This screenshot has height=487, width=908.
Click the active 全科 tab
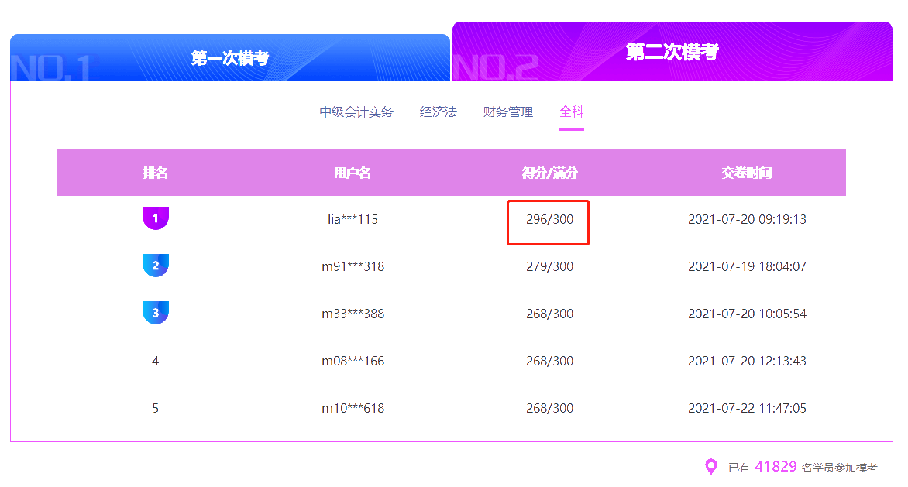571,111
